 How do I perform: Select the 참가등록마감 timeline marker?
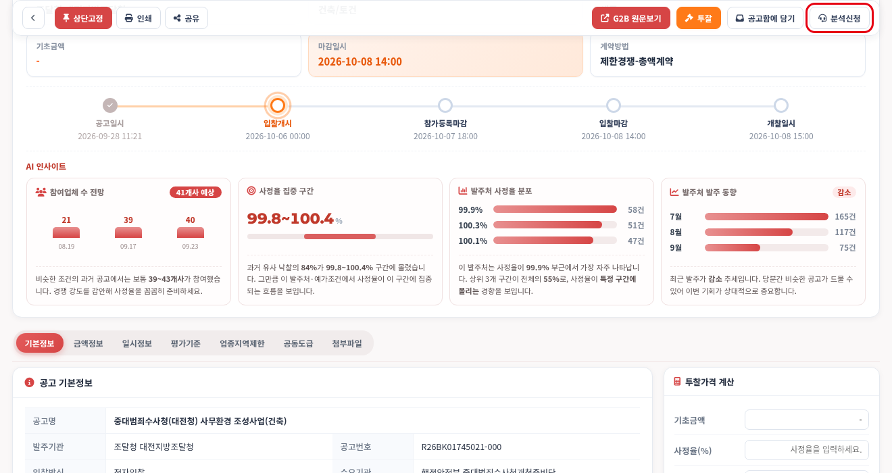click(x=445, y=105)
